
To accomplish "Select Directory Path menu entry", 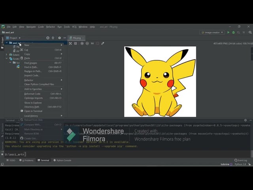I will (x=41, y=107).
